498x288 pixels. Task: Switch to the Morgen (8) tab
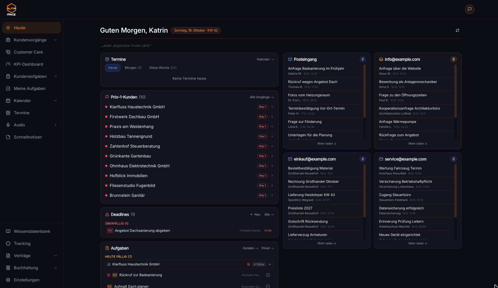point(133,68)
